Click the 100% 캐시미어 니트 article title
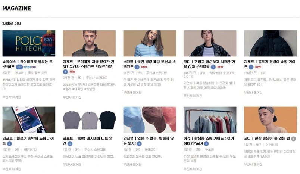300x174 pixels. (x=88, y=141)
